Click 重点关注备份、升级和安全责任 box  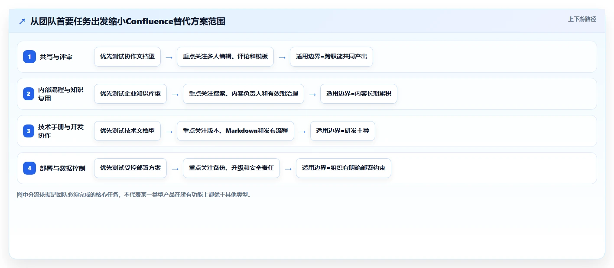(231, 168)
